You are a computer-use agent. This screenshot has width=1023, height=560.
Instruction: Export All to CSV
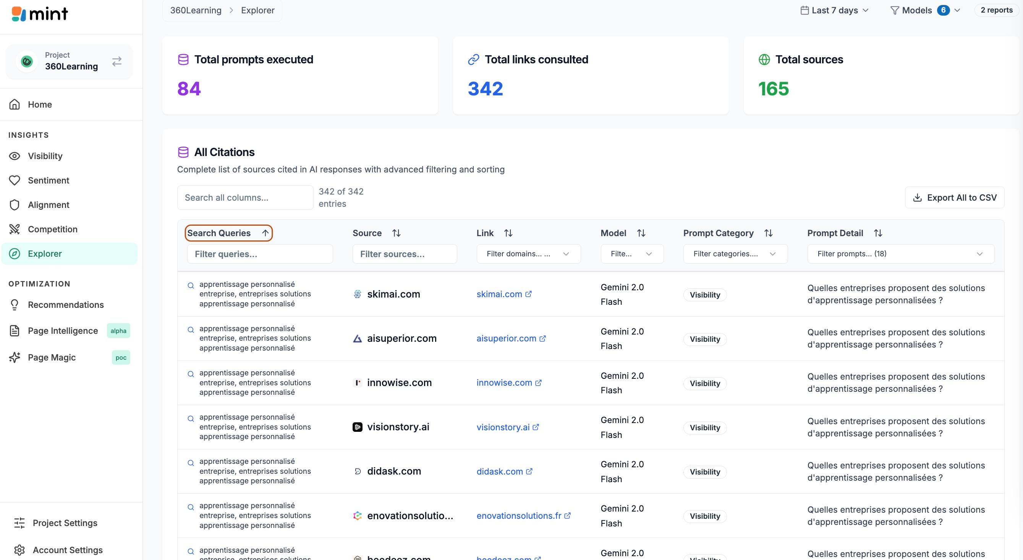click(x=955, y=198)
